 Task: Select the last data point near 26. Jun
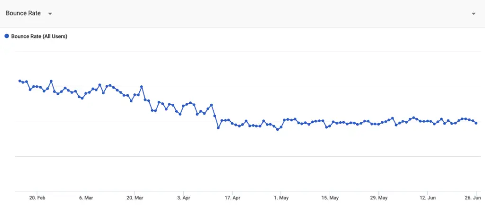tap(476, 123)
